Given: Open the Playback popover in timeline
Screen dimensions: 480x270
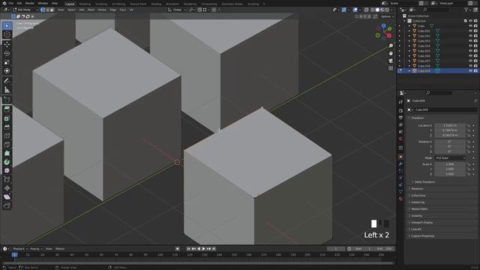Looking at the screenshot, I should [20, 249].
